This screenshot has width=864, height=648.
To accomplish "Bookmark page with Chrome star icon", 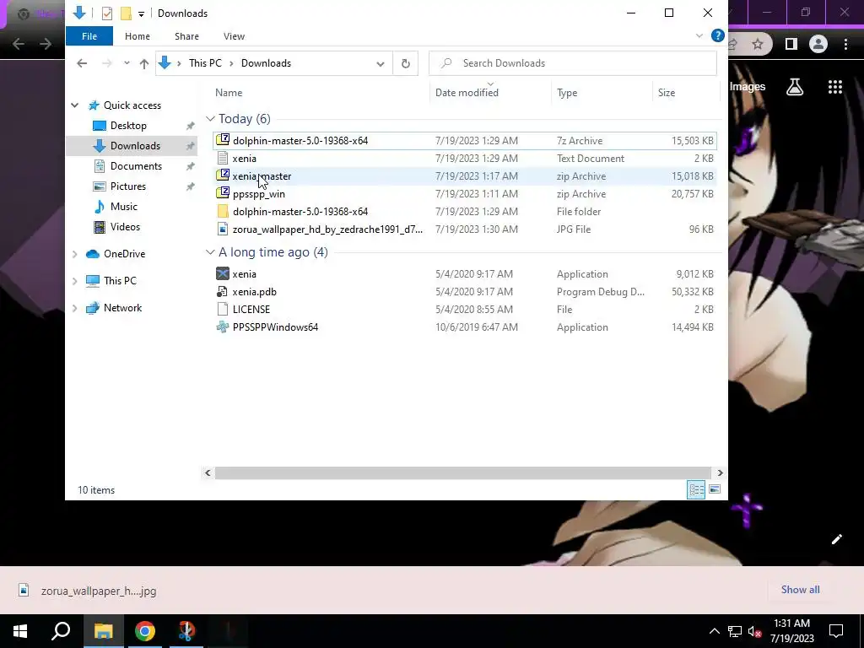I will click(x=758, y=44).
